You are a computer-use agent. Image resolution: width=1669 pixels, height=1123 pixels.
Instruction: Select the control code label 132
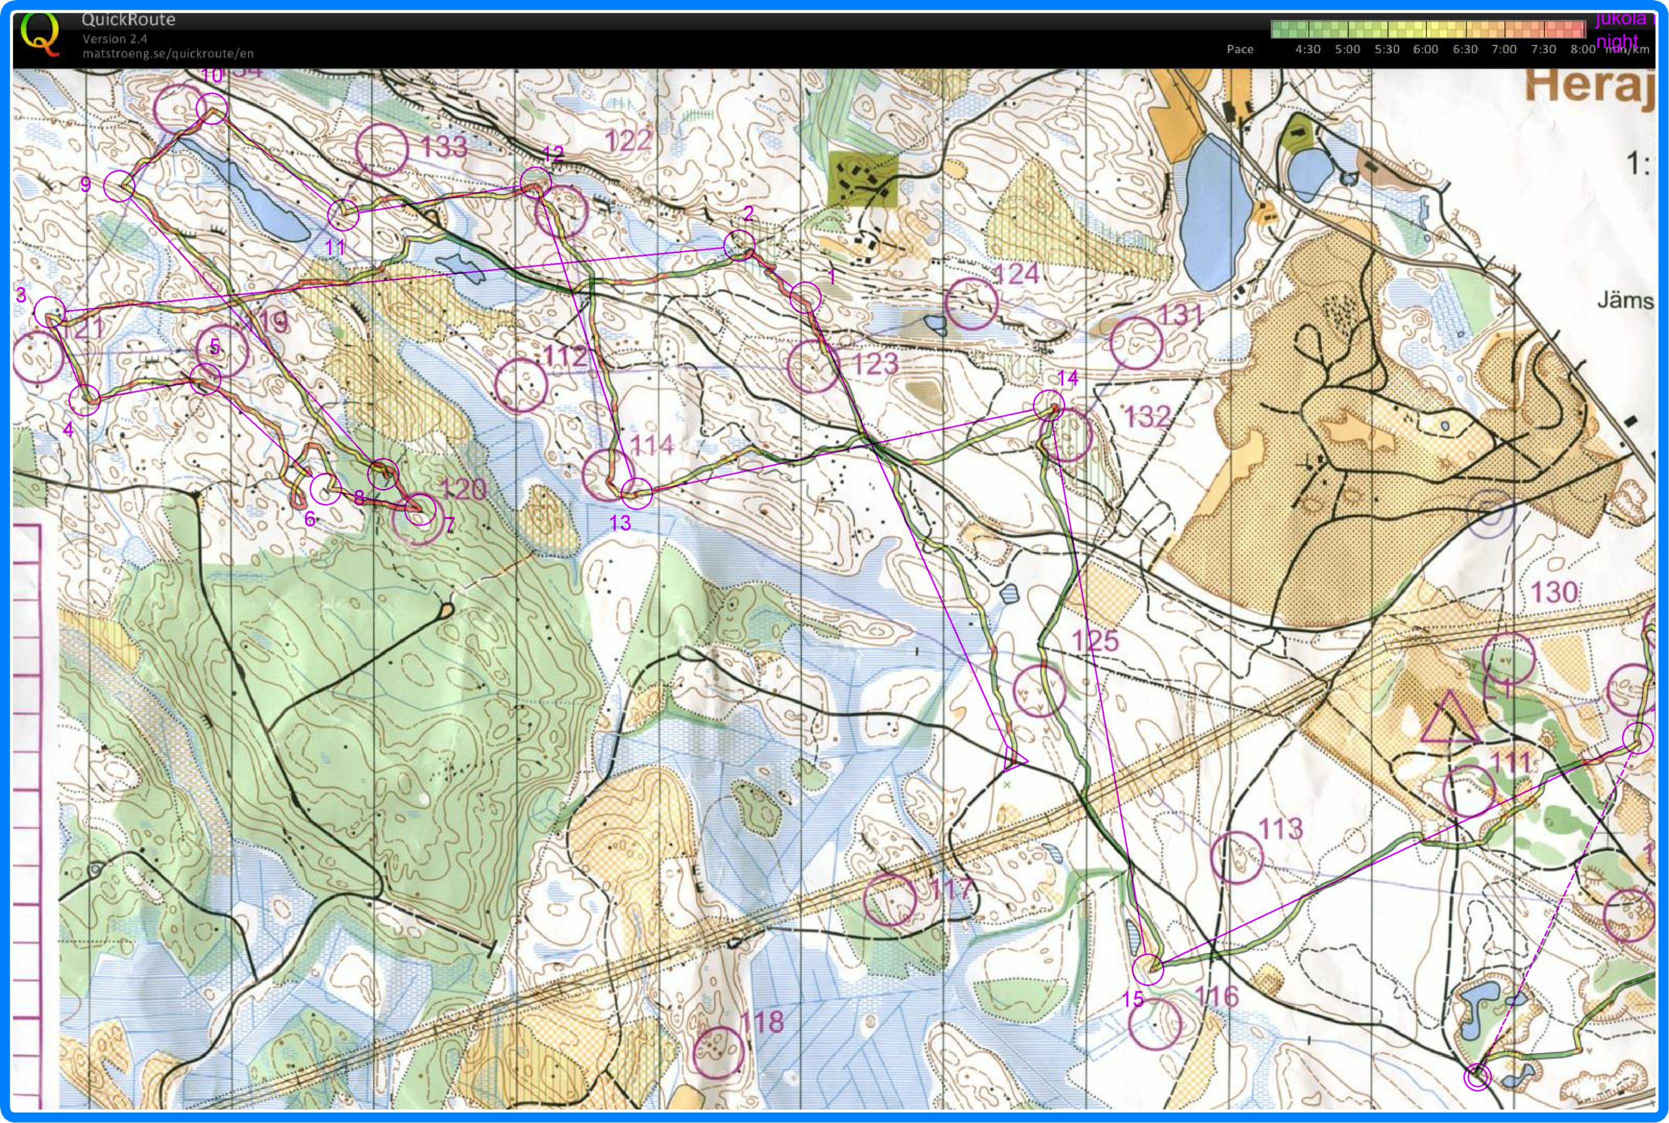(1147, 417)
